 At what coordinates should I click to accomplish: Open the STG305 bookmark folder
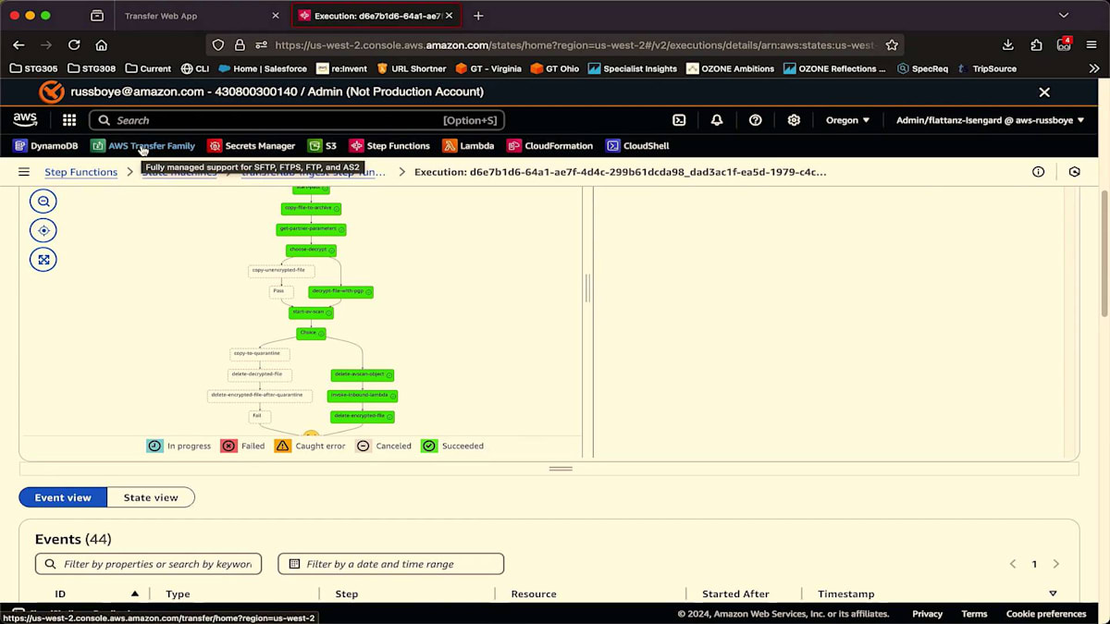[35, 68]
